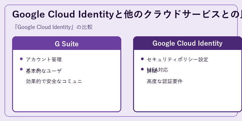
Task: Click the 'セキュリティポリシー設定' bullet item
Action: (x=178, y=59)
